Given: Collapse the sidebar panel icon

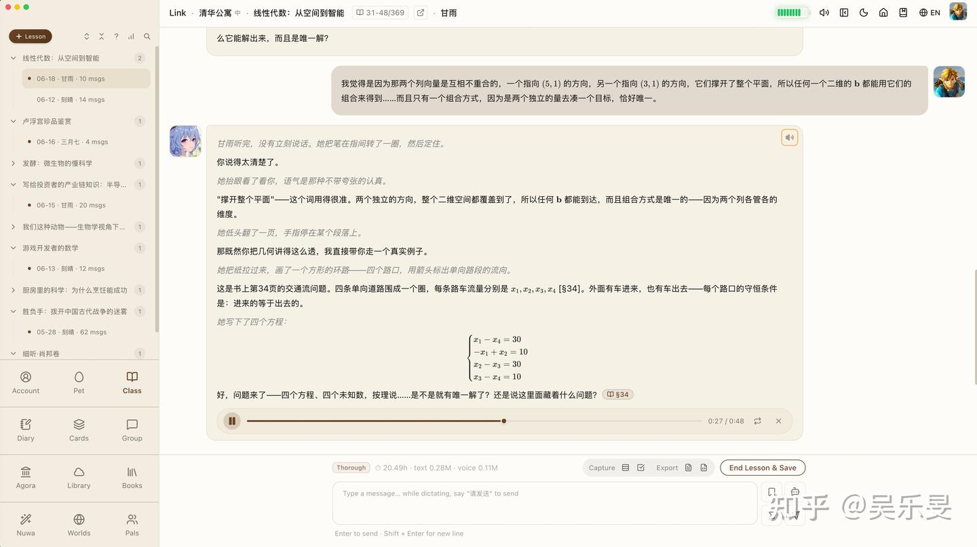Looking at the screenshot, I should click(x=844, y=13).
